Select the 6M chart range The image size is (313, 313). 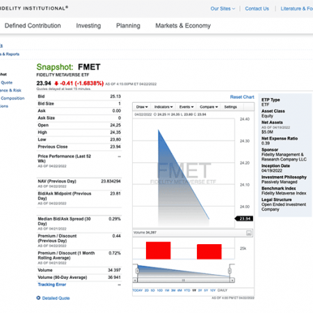(x=179, y=290)
